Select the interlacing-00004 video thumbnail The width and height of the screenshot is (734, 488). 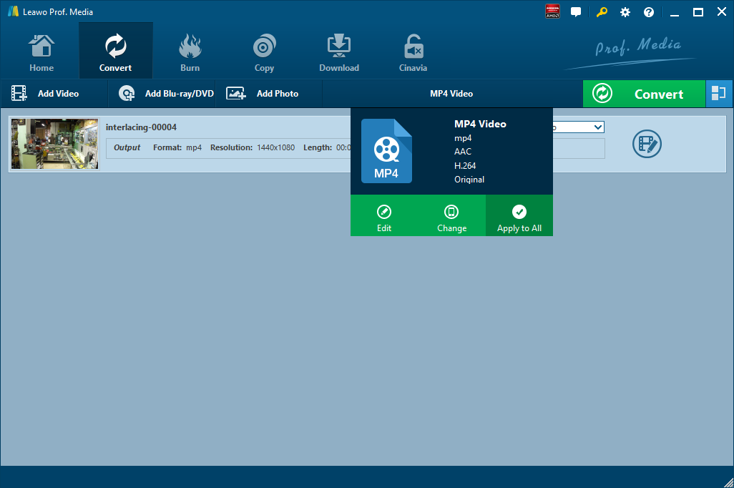(x=55, y=144)
